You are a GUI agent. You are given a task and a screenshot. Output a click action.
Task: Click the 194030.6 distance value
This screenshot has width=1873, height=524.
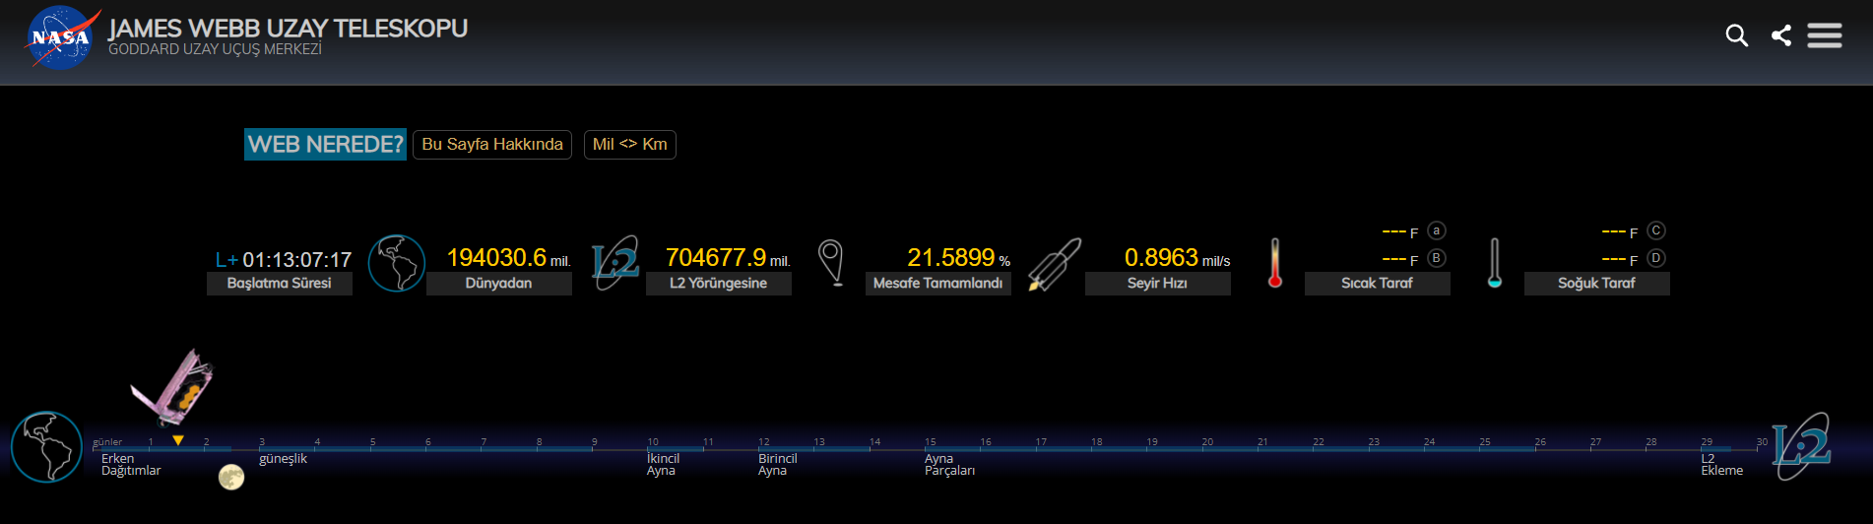pos(496,258)
